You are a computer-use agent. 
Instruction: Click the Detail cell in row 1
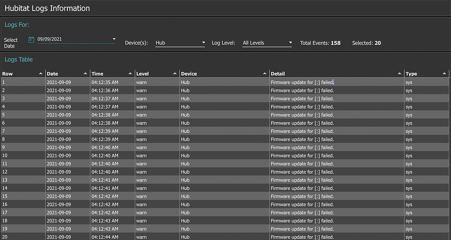336,82
